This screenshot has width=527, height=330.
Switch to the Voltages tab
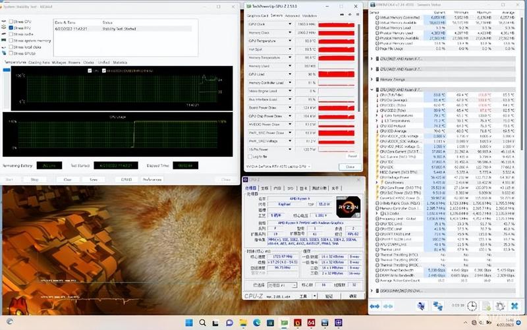click(59, 63)
